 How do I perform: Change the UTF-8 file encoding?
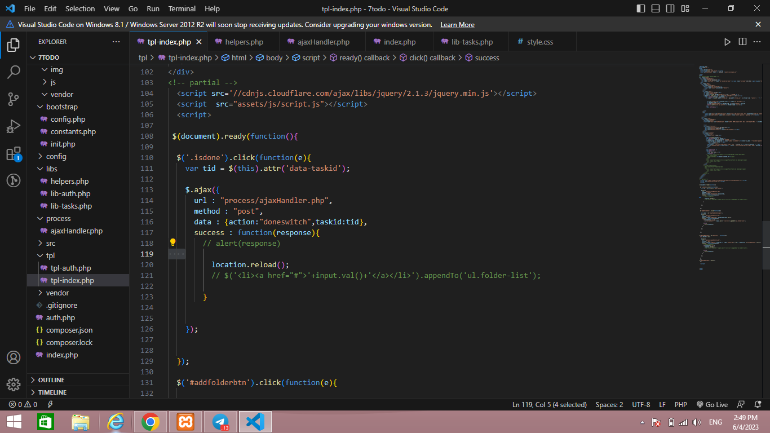click(x=641, y=404)
